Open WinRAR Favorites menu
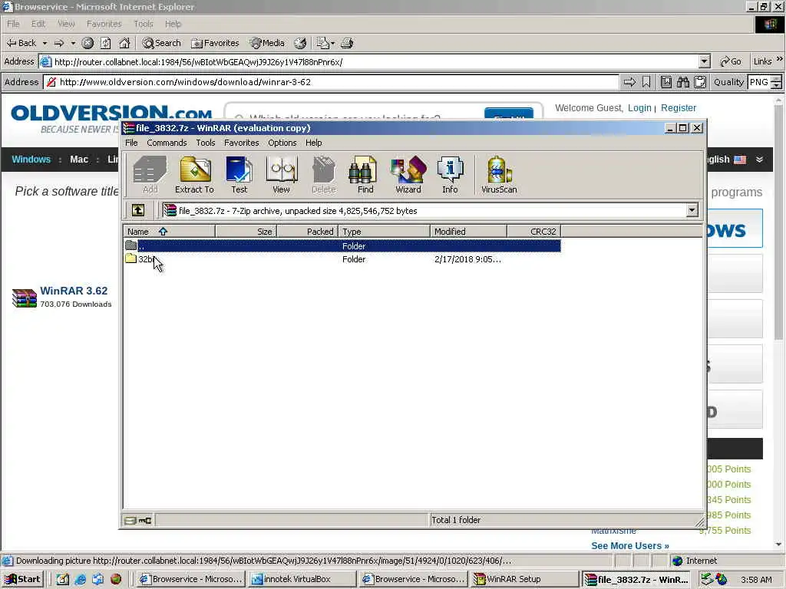The width and height of the screenshot is (786, 589). (242, 143)
